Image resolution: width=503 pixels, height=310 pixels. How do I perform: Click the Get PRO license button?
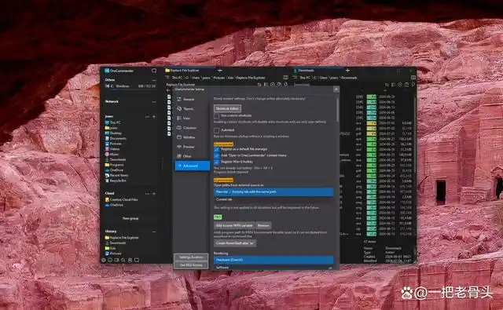point(191,265)
